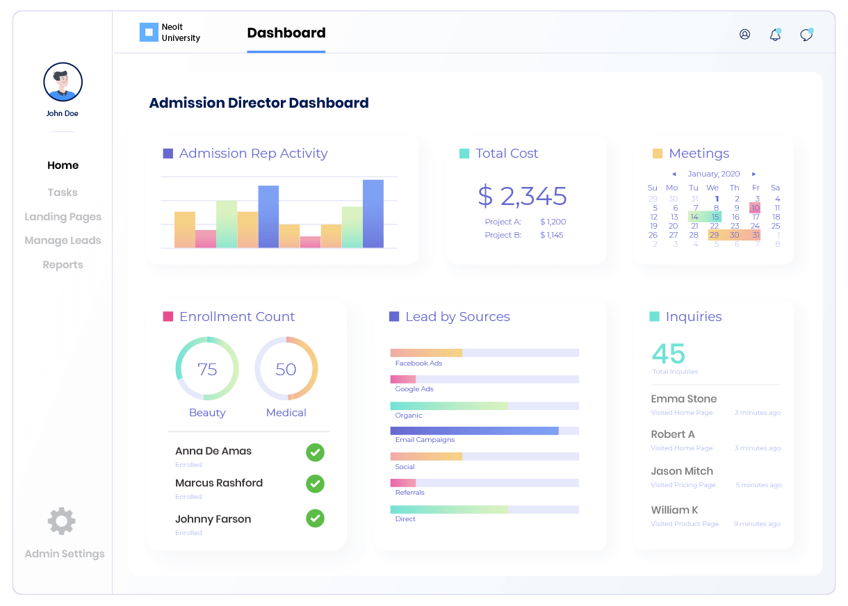Toggle the checkmark beside Marcus Rashford
The height and width of the screenshot is (606, 848).
315,484
